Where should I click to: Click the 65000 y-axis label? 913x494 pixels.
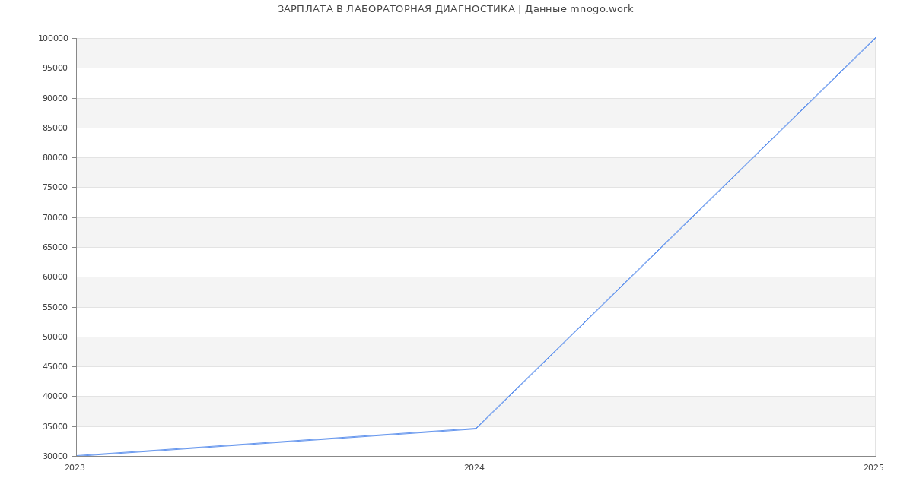tap(55, 247)
